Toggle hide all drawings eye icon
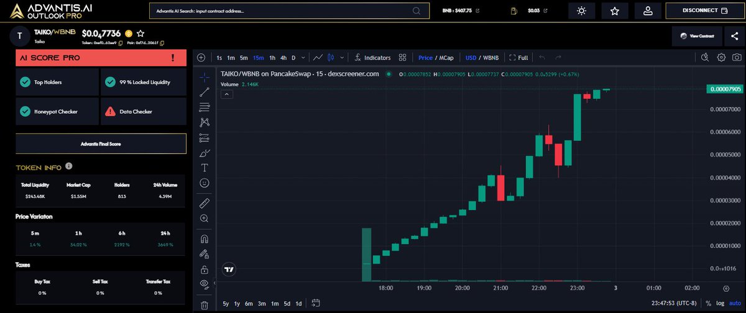Image resolution: width=746 pixels, height=313 pixels. click(205, 284)
